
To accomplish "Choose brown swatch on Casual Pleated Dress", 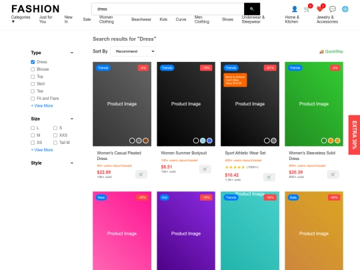I will point(145,141).
